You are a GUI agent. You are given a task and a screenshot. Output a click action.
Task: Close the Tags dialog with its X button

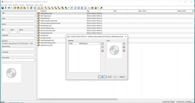(125, 36)
